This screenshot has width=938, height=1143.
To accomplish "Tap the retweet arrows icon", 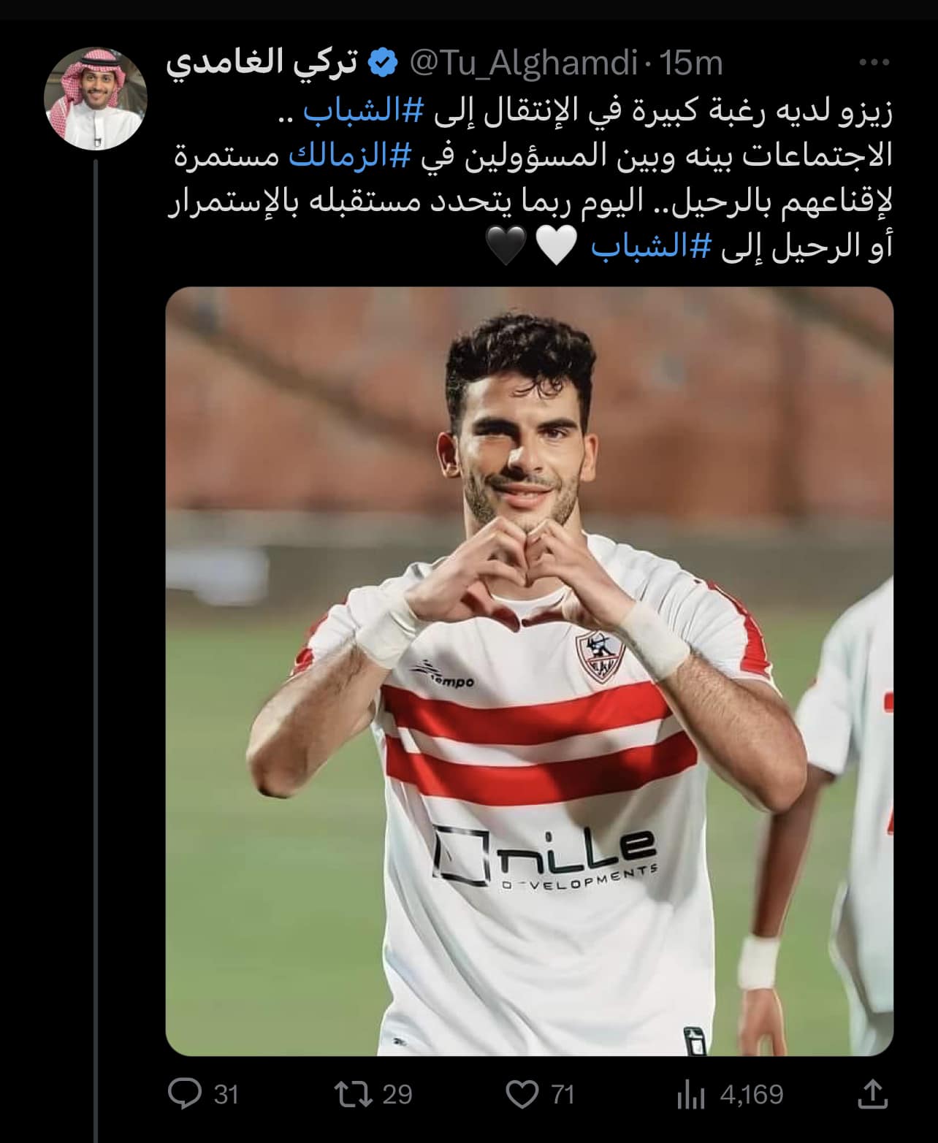I will pyautogui.click(x=353, y=1094).
